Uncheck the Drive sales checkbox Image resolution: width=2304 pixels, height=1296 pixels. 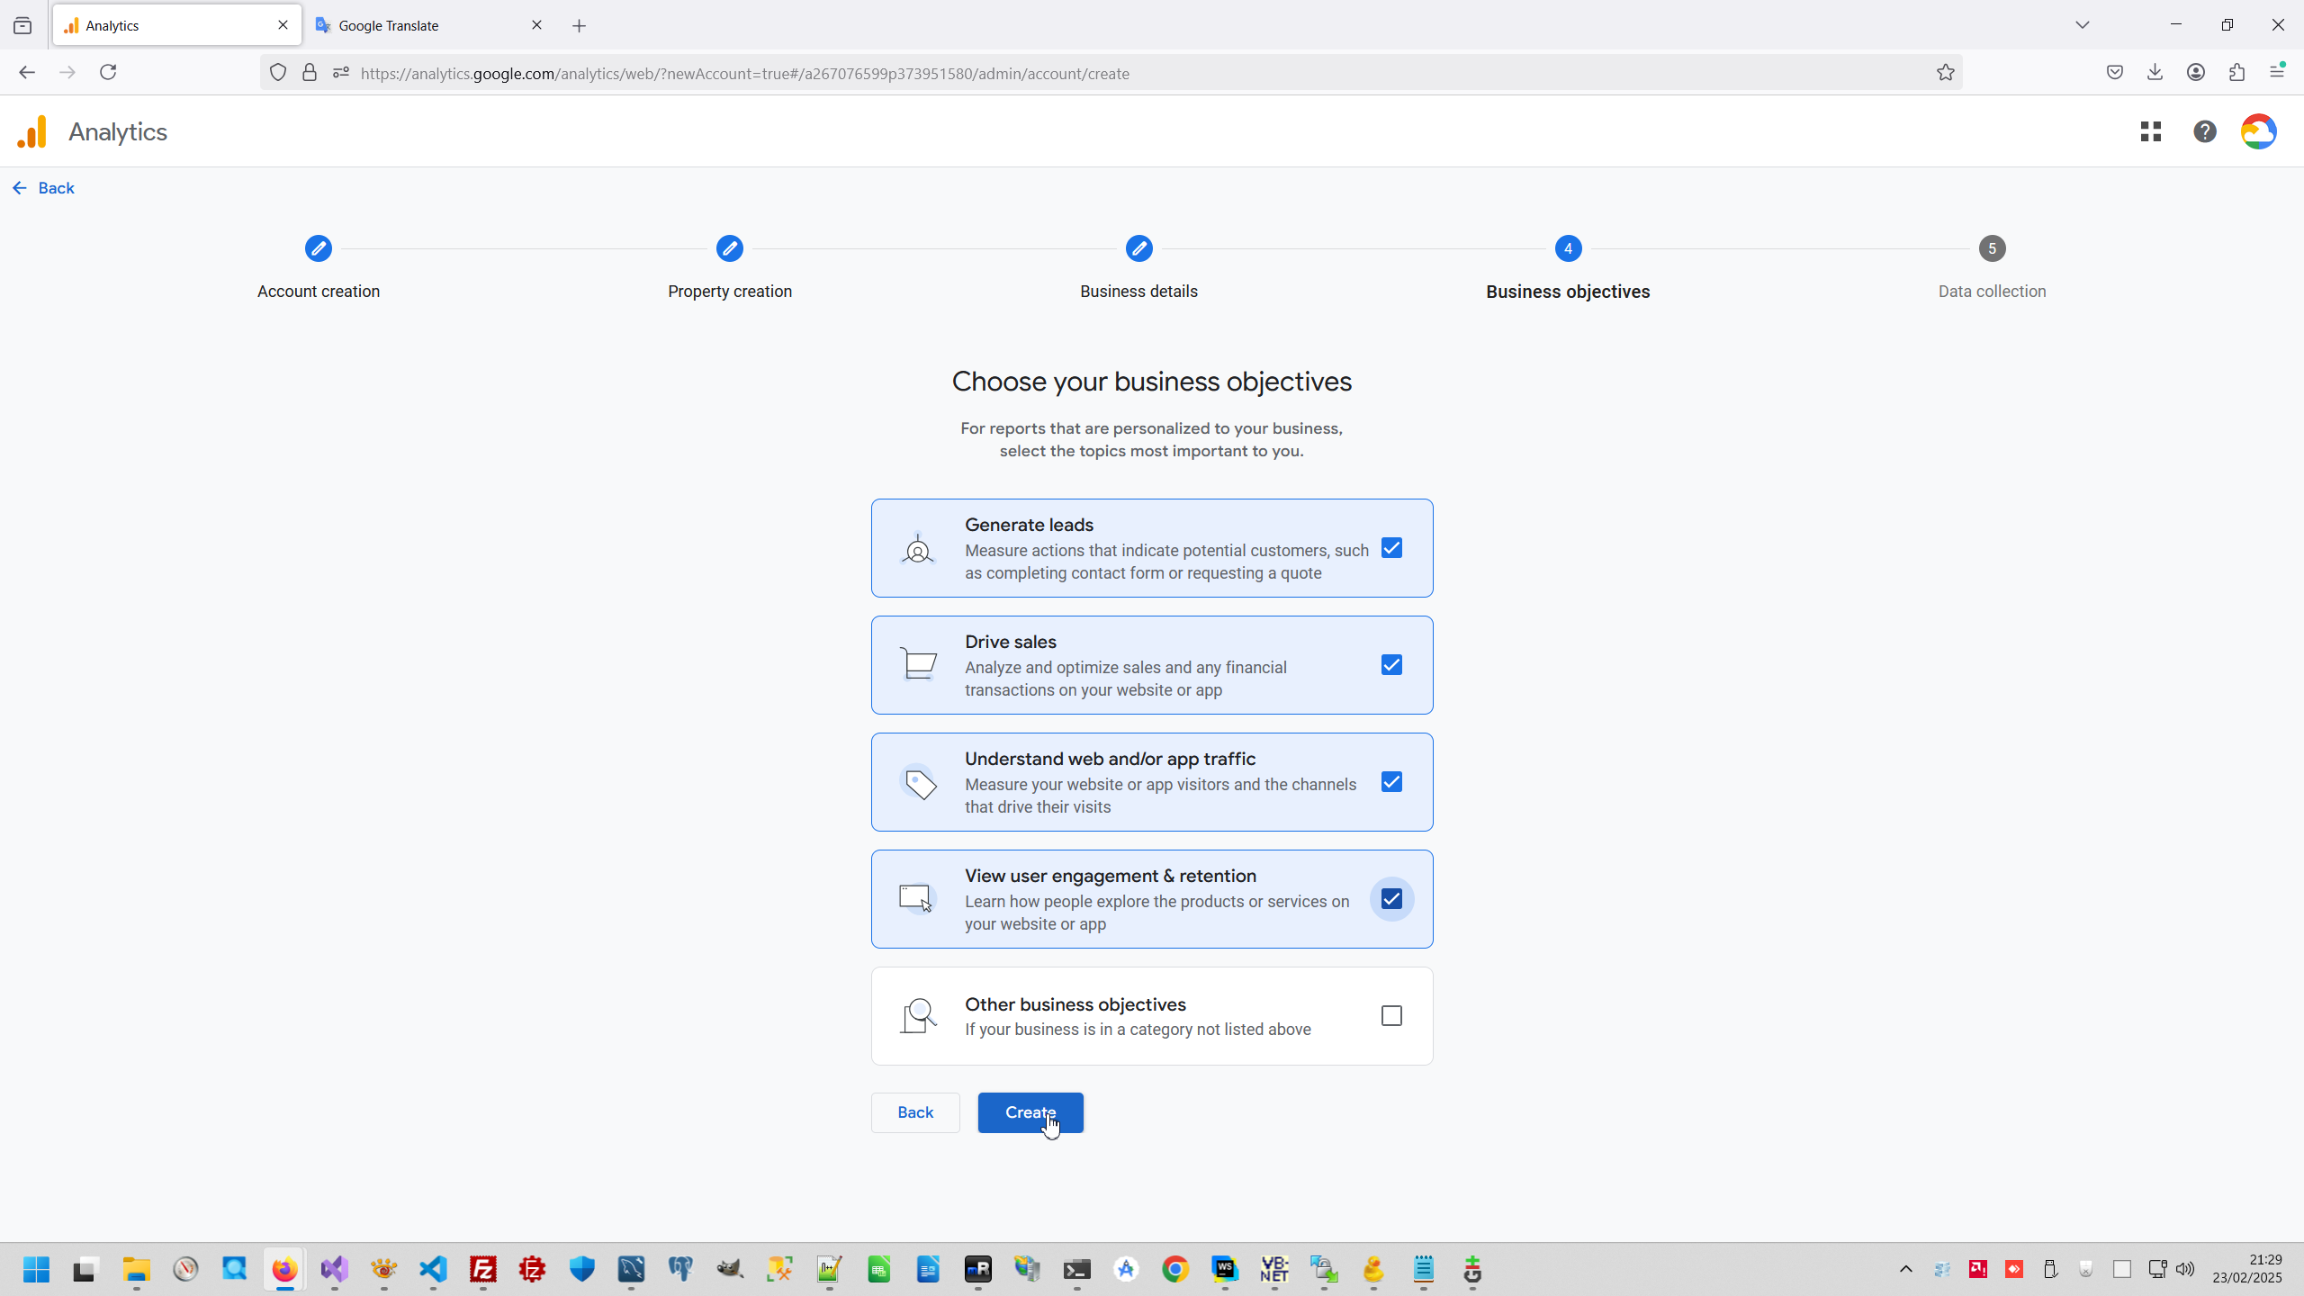coord(1391,665)
